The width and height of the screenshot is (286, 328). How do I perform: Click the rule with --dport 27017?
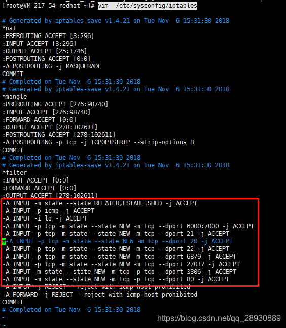point(121,264)
